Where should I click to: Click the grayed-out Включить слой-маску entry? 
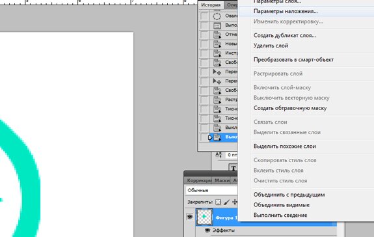[x=282, y=88]
